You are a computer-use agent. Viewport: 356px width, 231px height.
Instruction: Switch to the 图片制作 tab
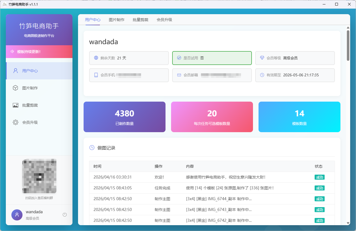[x=116, y=20]
